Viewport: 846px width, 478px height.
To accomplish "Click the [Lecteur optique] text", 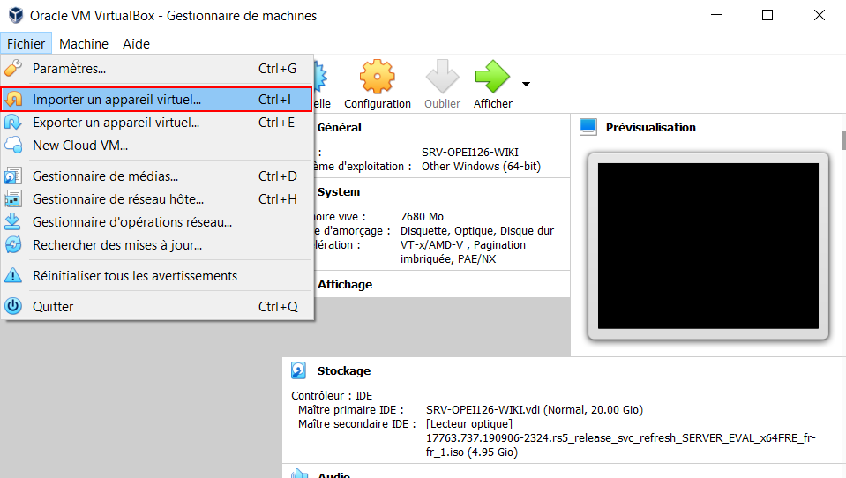I will click(468, 423).
